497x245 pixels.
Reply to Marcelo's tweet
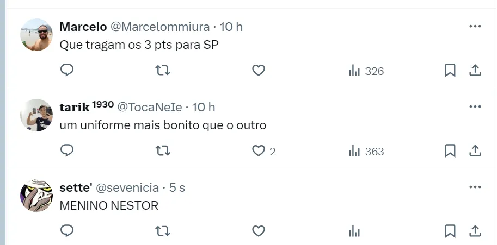(67, 71)
